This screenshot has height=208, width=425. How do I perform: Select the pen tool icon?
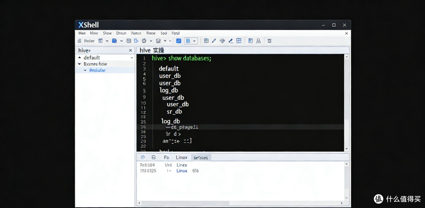(214, 41)
